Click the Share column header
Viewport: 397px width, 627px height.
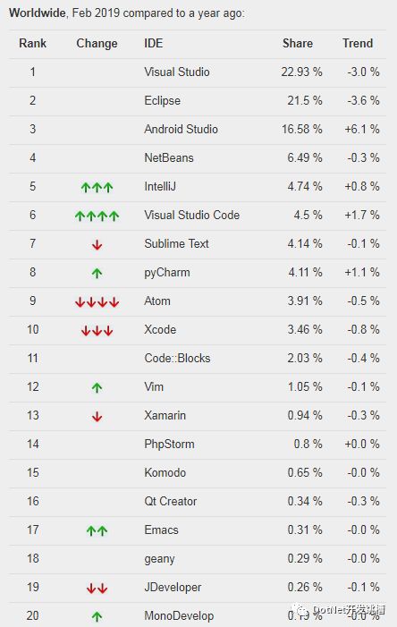tap(298, 43)
